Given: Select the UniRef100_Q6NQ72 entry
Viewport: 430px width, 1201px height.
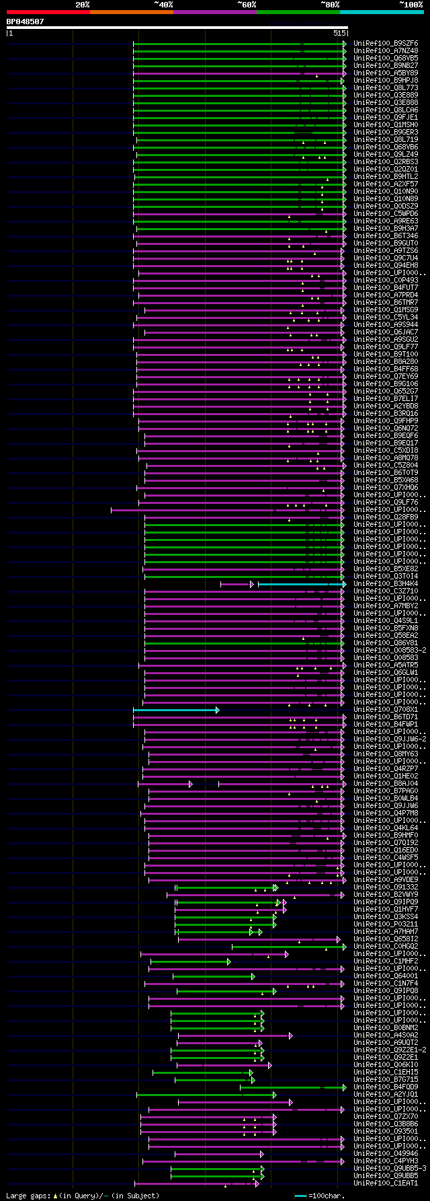Looking at the screenshot, I should point(386,429).
